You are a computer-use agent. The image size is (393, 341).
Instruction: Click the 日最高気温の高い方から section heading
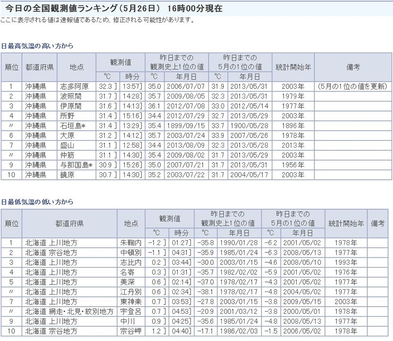37,46
